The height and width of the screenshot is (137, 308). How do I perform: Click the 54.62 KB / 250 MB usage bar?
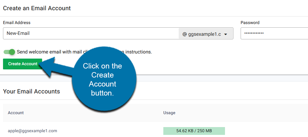194,131
